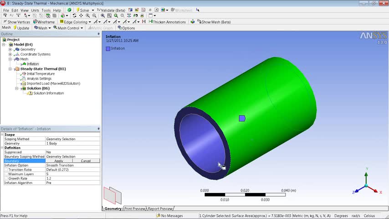This screenshot has width=389, height=219.
Task: Click Thicken Annotations icon
Action: coord(150,22)
